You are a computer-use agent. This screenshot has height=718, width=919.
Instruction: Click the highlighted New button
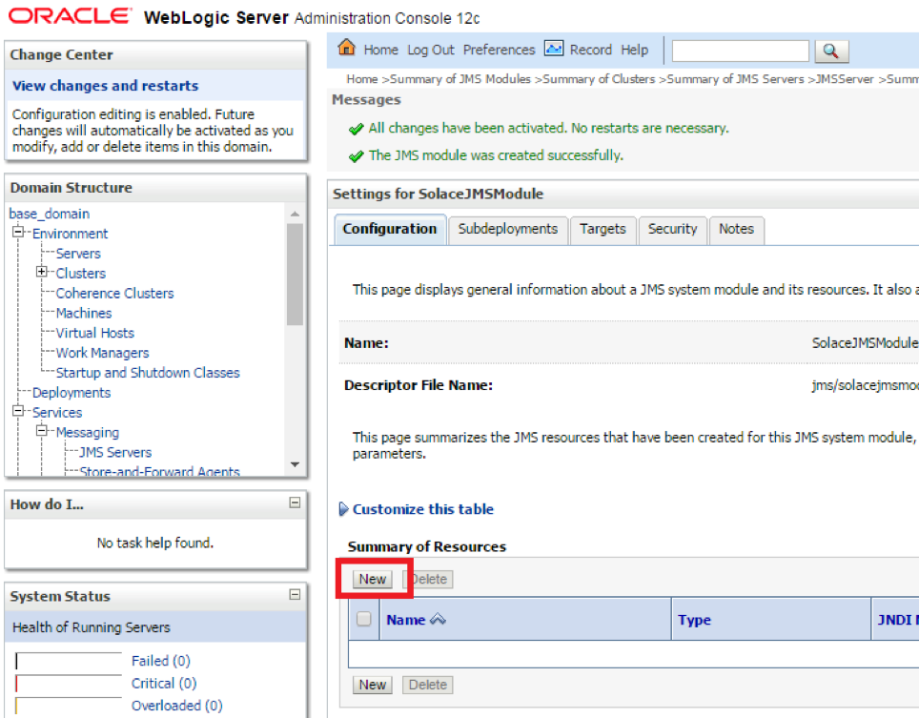tap(372, 579)
